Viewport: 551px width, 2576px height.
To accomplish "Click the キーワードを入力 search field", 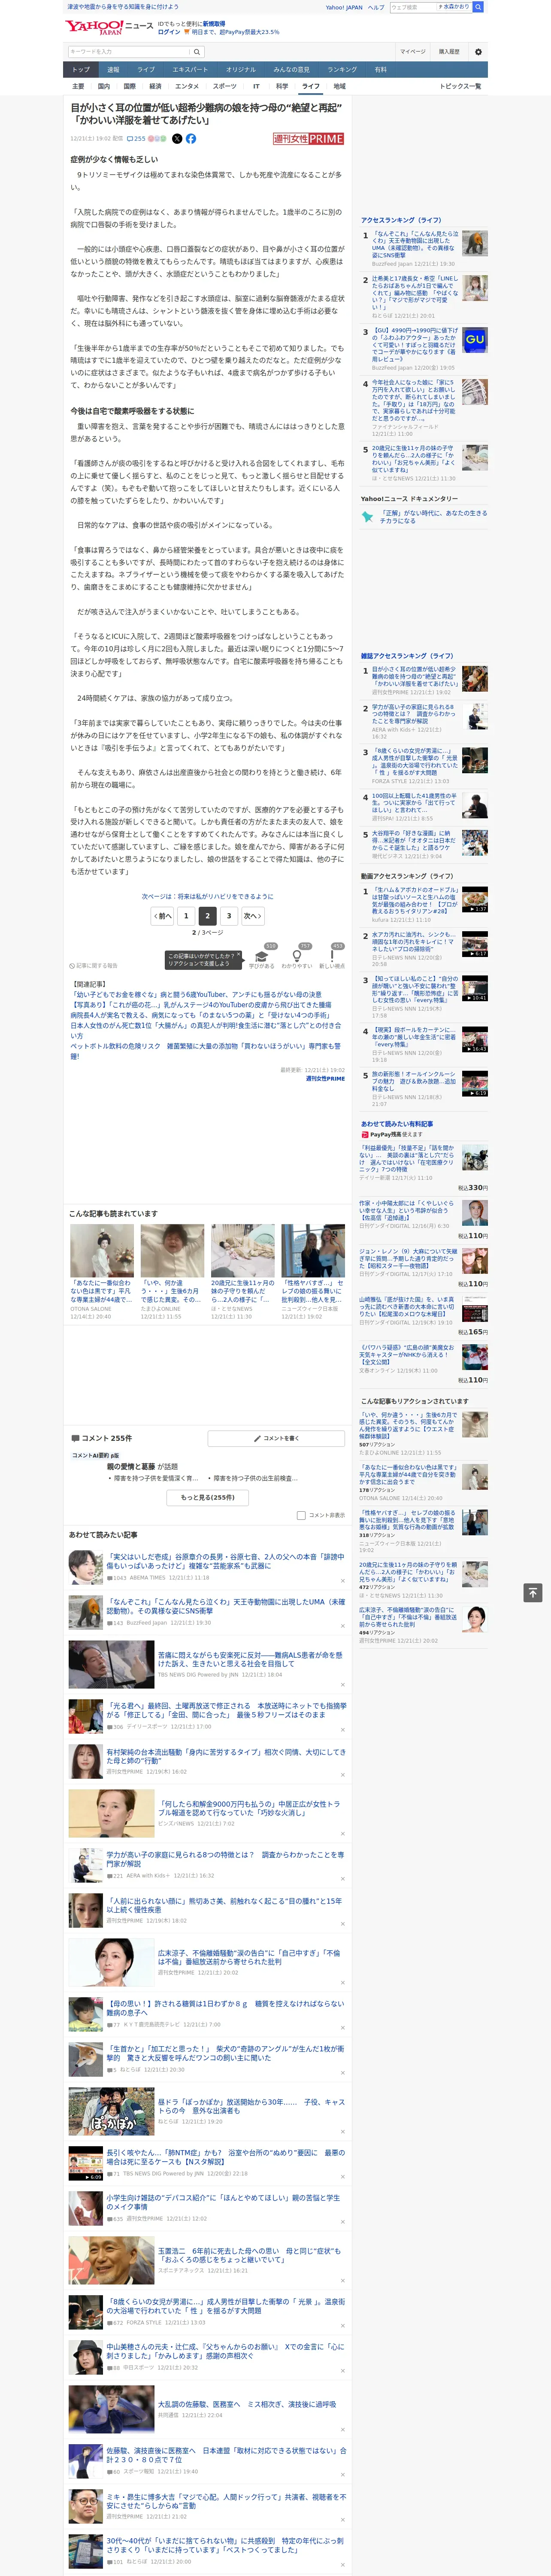I will click(129, 51).
